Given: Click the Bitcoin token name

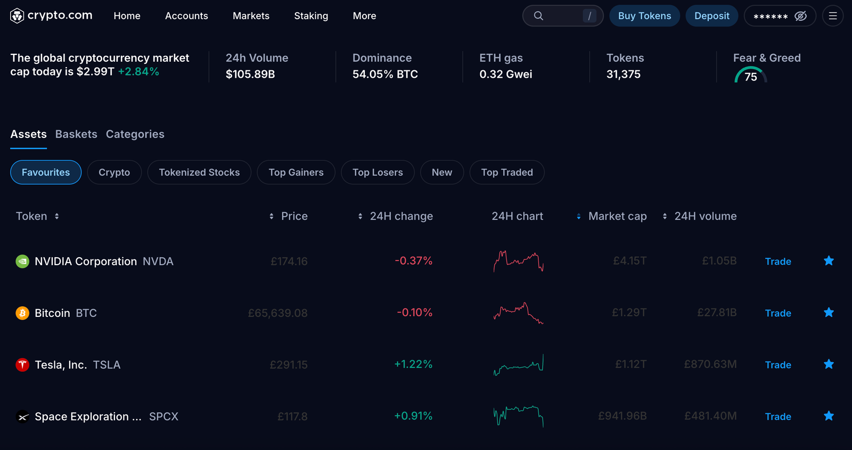Looking at the screenshot, I should [x=52, y=313].
